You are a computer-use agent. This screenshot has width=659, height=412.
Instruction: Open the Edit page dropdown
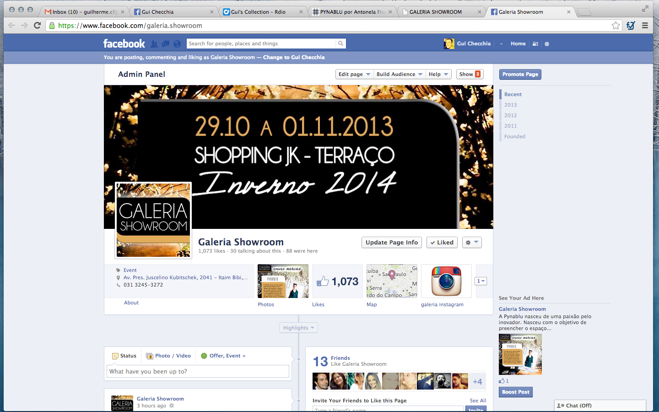click(354, 74)
